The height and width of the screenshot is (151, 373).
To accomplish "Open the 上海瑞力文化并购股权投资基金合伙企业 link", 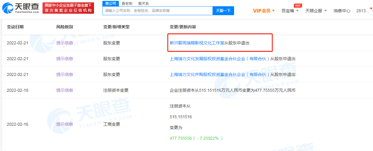I will [x=220, y=74].
